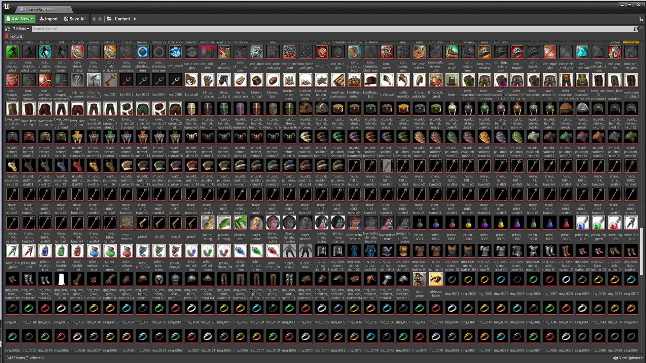Click the Import button
This screenshot has width=646, height=363.
tap(48, 19)
